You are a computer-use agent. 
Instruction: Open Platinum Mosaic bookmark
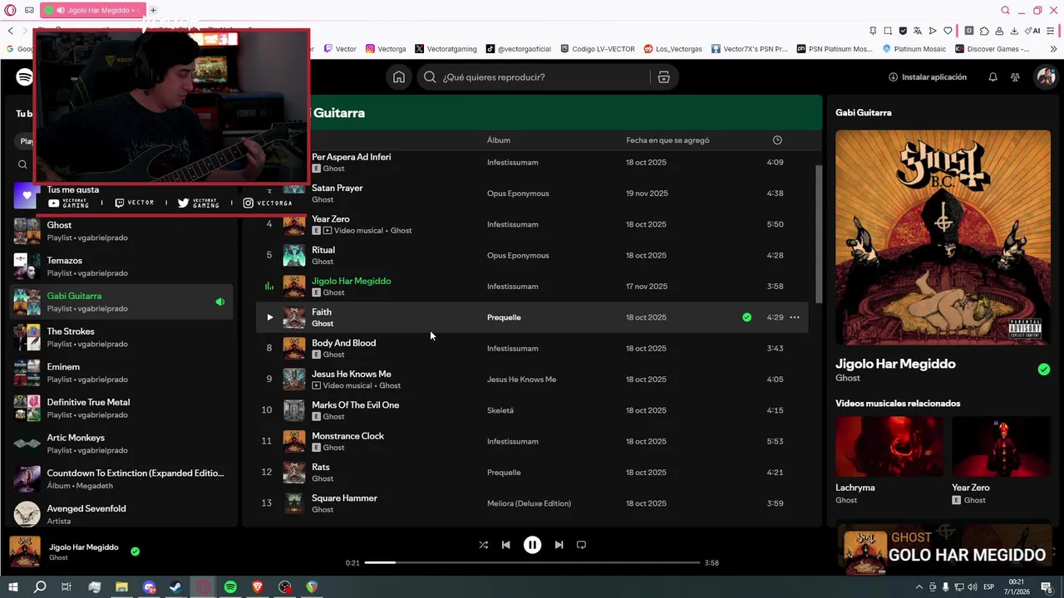pyautogui.click(x=914, y=49)
